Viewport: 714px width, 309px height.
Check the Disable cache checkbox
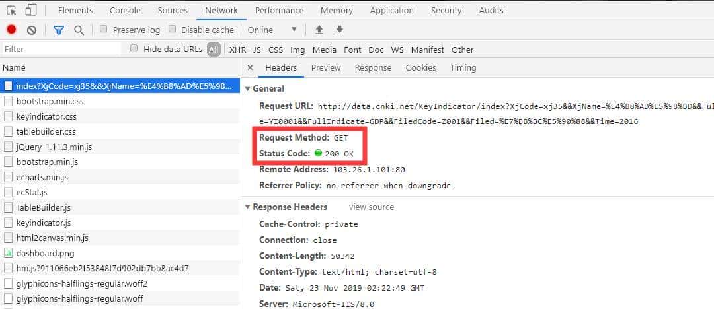pos(173,29)
